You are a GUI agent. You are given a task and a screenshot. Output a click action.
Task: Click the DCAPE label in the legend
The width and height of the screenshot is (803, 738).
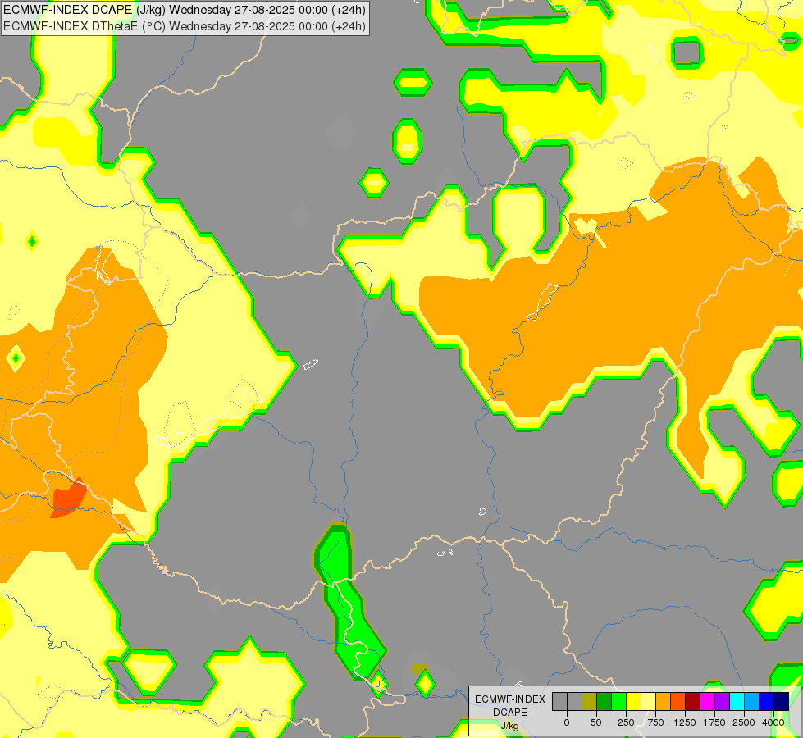[510, 713]
